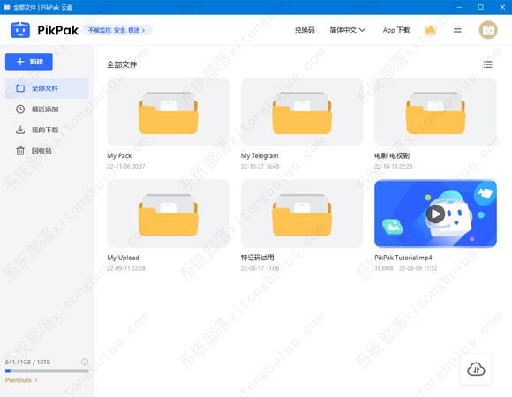Image resolution: width=512 pixels, height=397 pixels.
Task: Click the PikPak brand name text
Action: 57,30
